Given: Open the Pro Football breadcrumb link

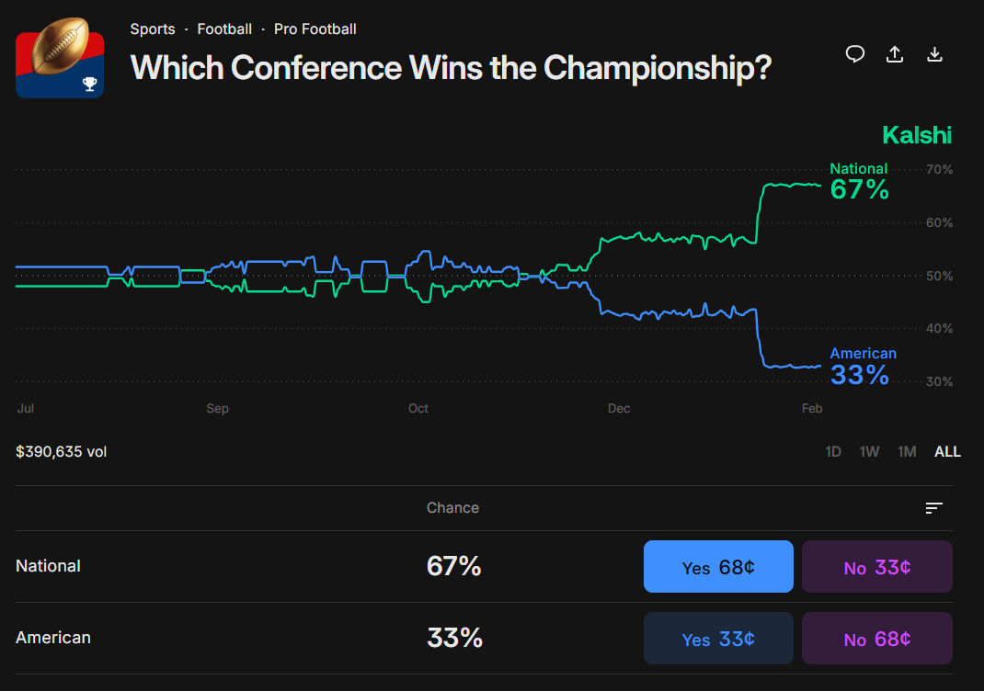Looking at the screenshot, I should pos(315,29).
